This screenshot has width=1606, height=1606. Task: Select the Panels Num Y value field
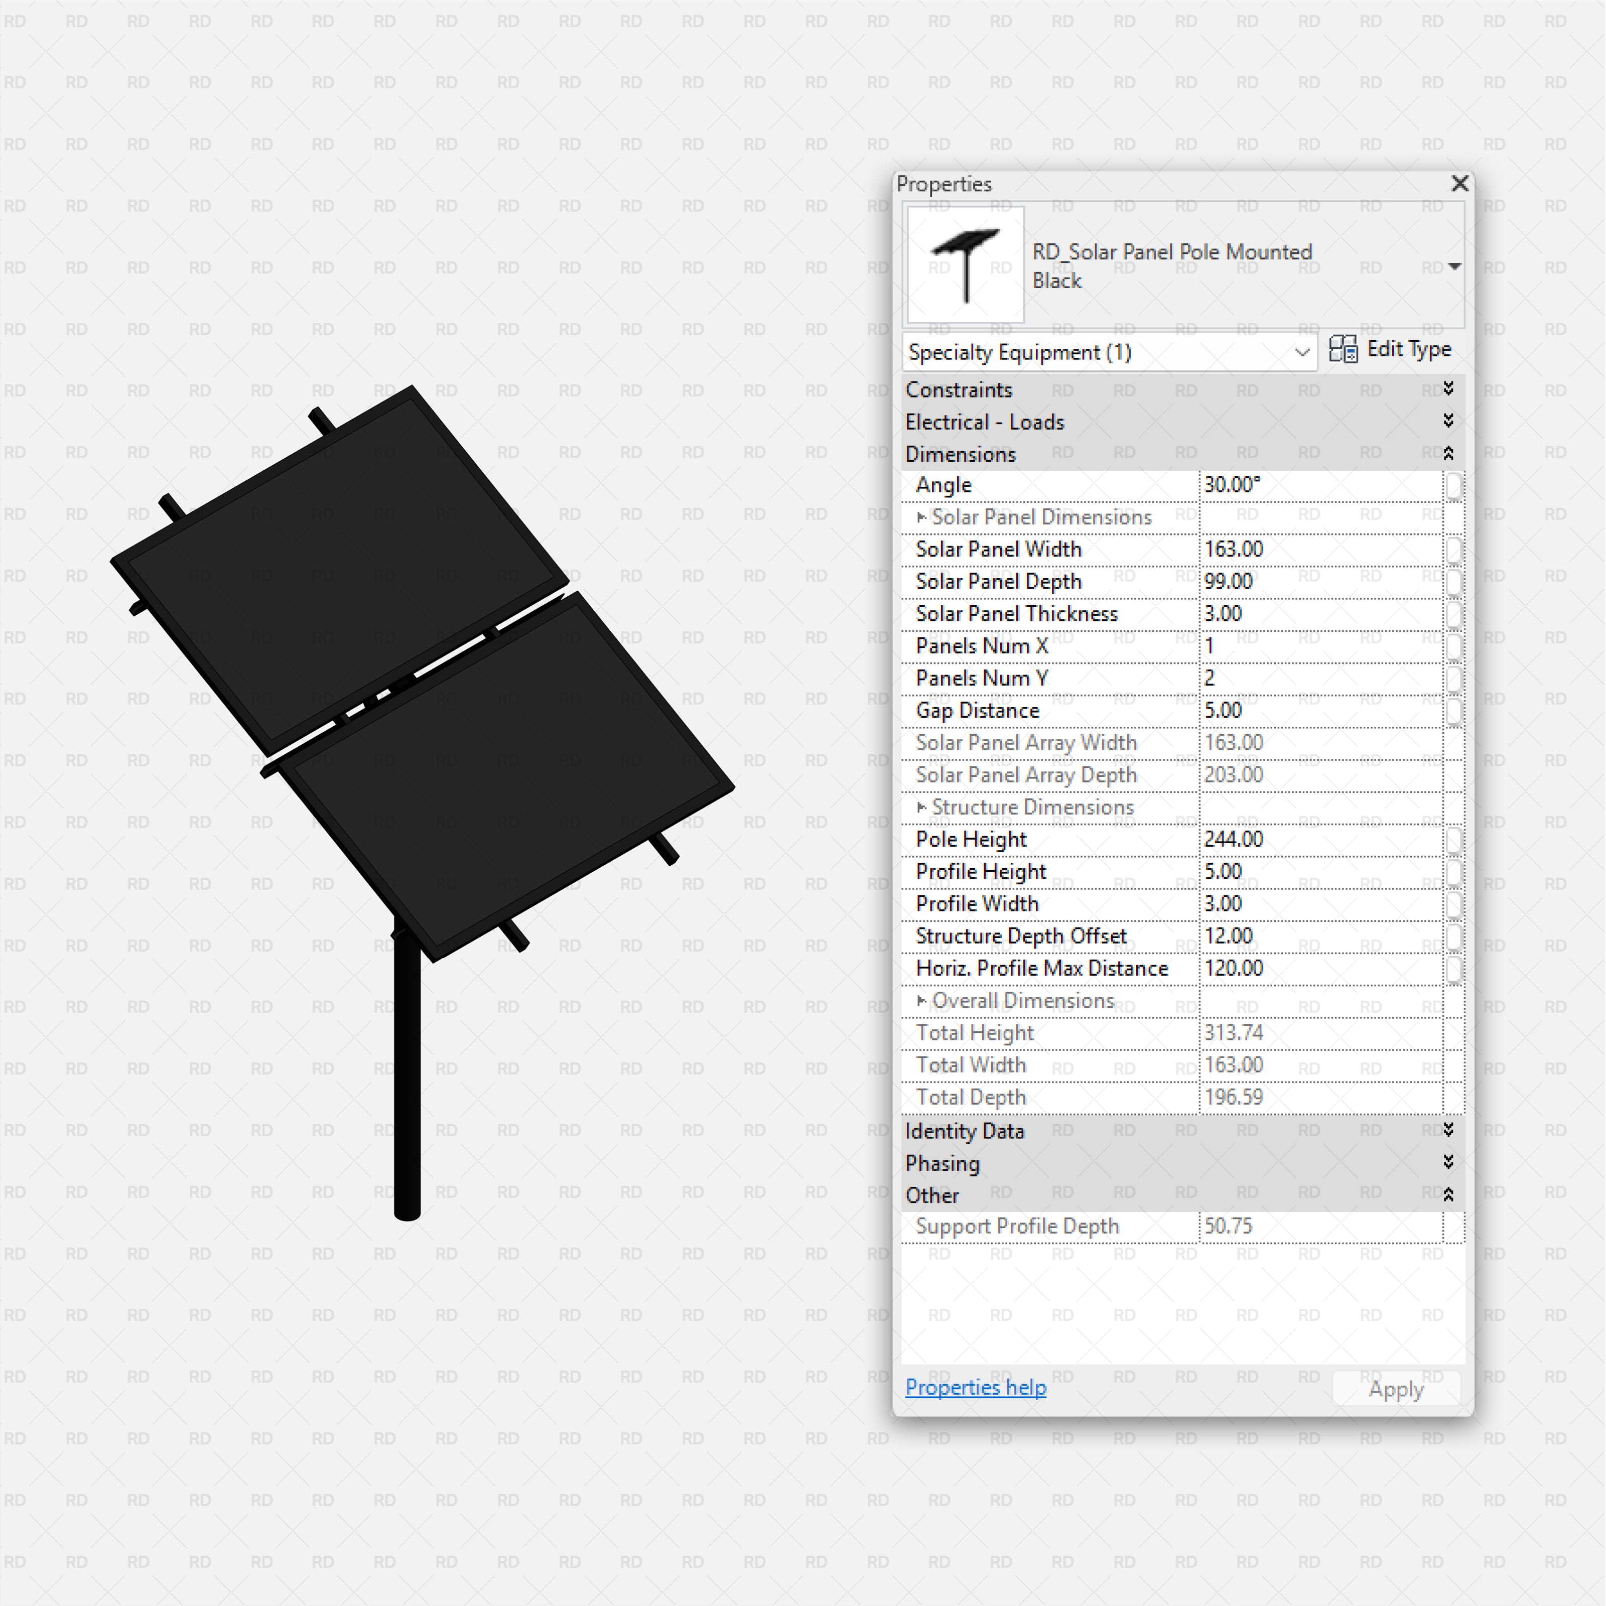(1320, 679)
